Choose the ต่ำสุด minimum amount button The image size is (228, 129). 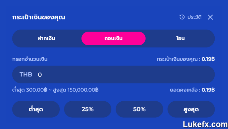coord(36,109)
